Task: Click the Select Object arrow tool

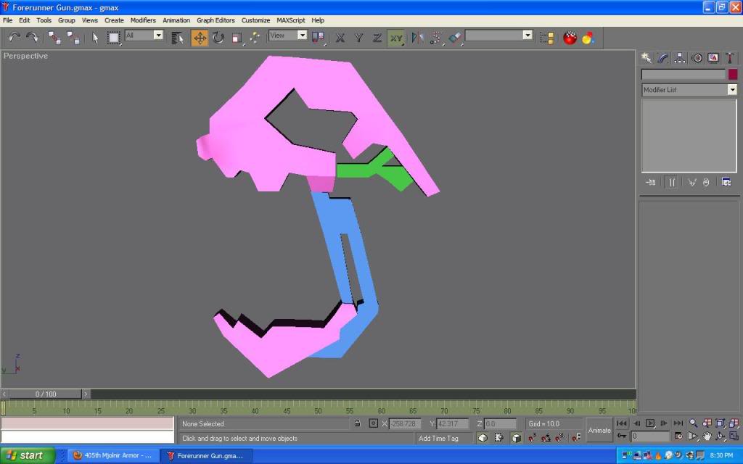Action: point(95,37)
